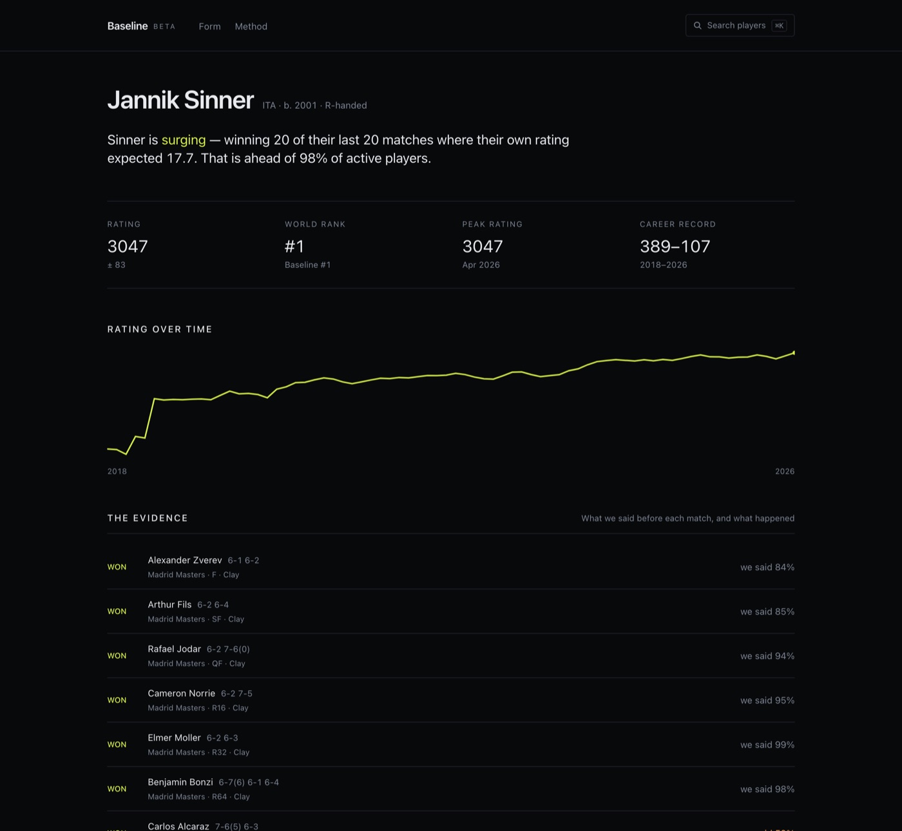Click the highlighted word "surging"
This screenshot has height=831, width=902.
pyautogui.click(x=184, y=140)
